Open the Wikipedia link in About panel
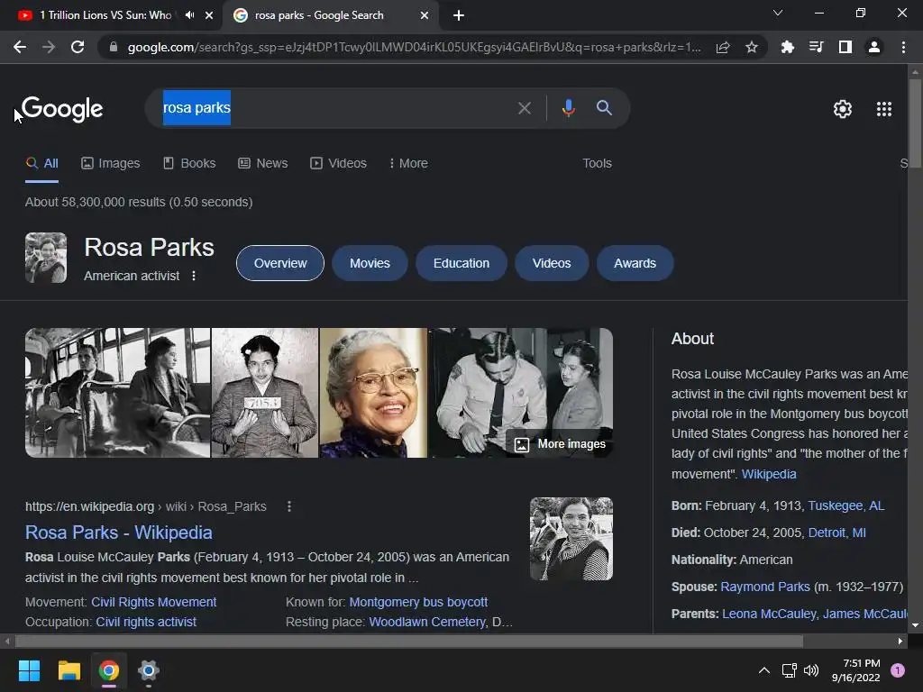 [x=769, y=474]
